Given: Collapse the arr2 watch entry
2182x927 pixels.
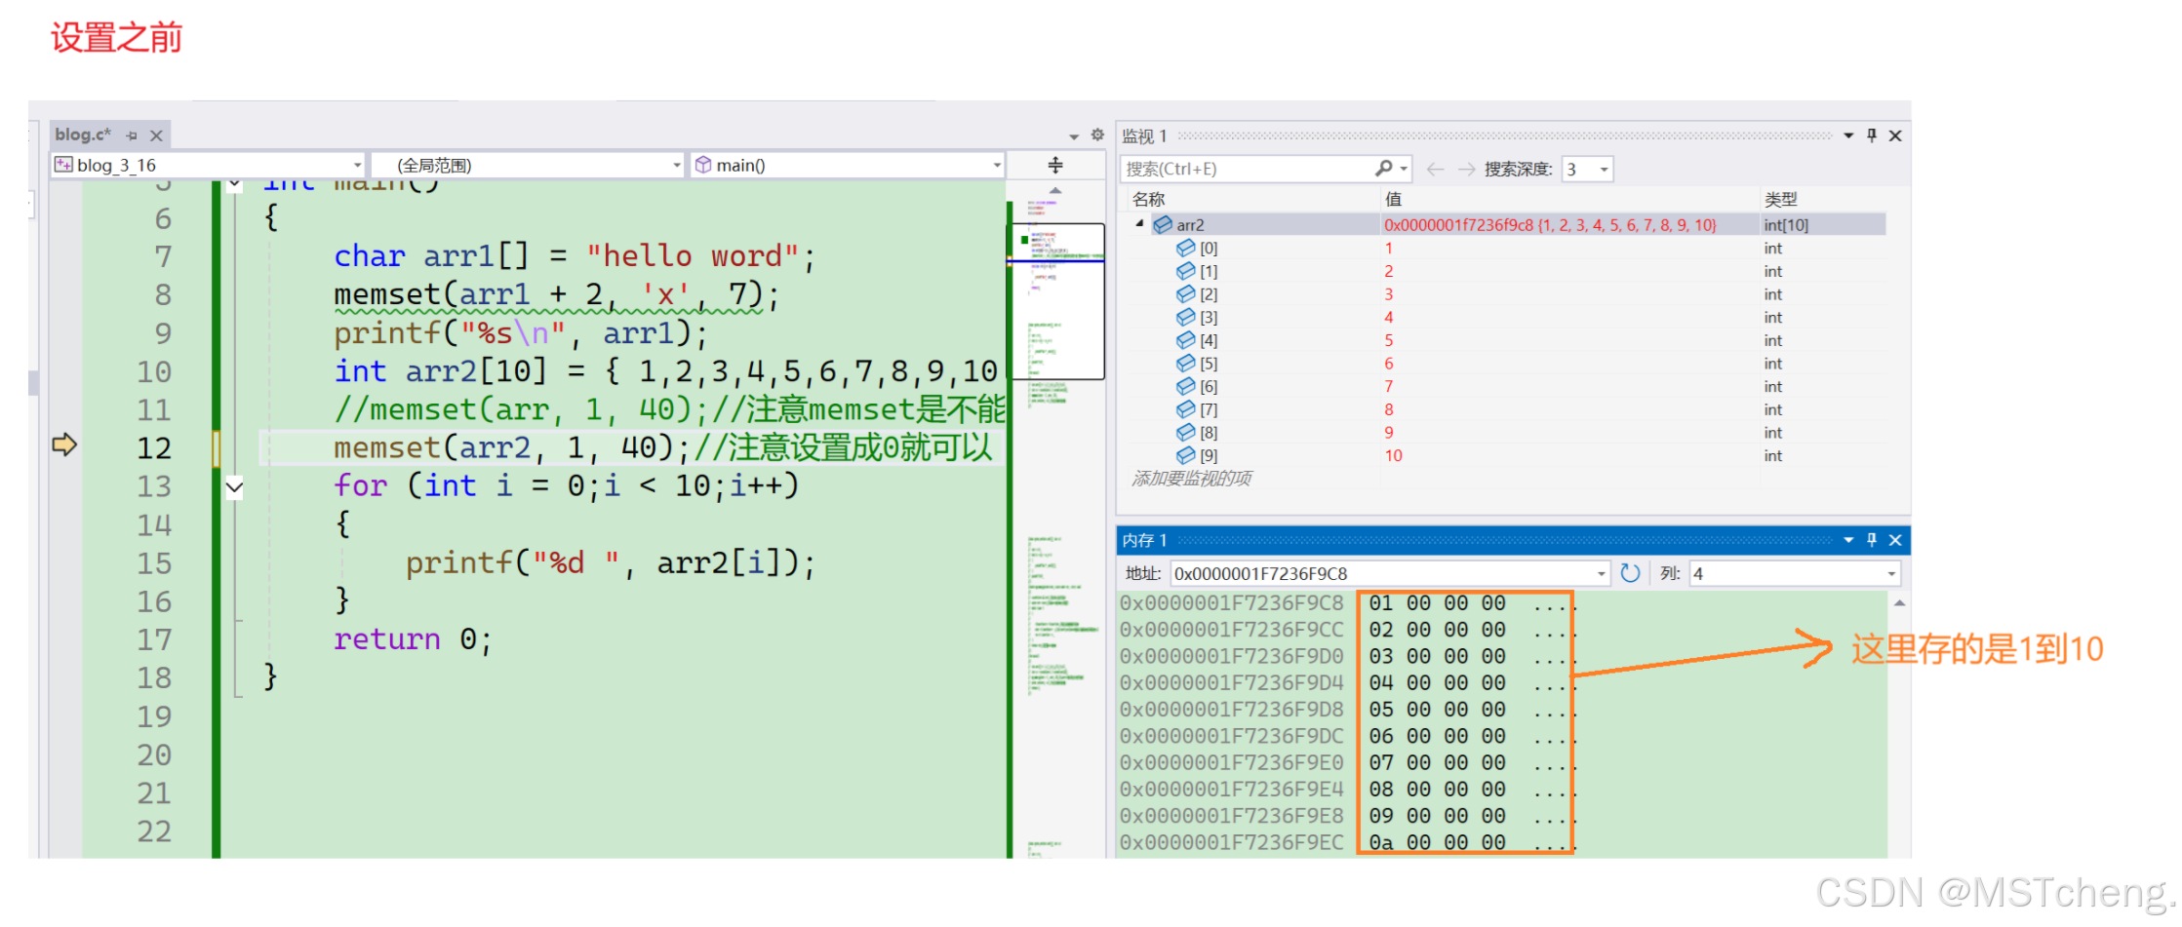Looking at the screenshot, I should (1139, 224).
